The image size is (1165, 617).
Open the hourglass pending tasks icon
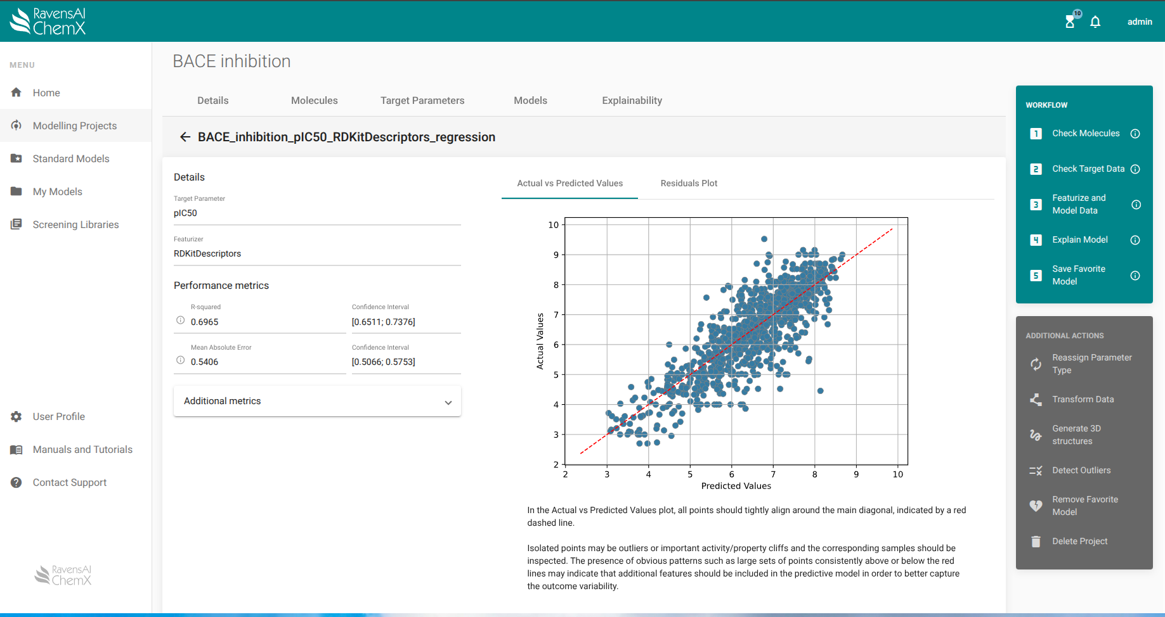pyautogui.click(x=1071, y=22)
